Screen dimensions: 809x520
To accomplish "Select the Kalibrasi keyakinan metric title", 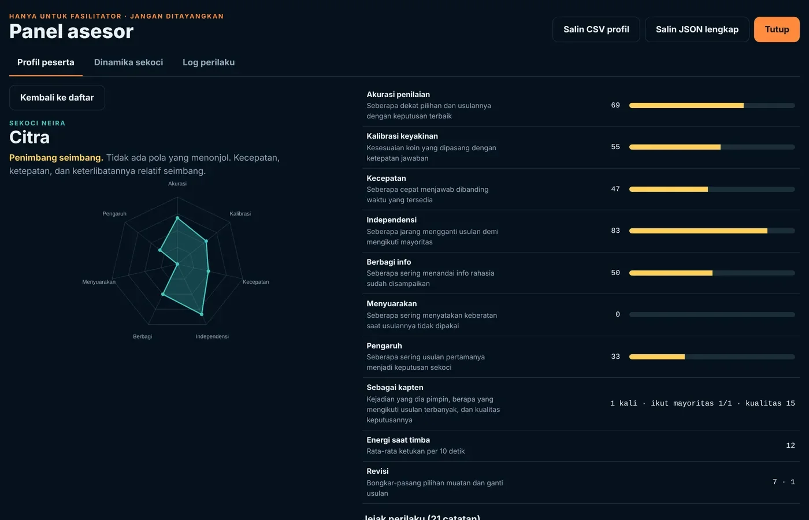I will pyautogui.click(x=402, y=136).
